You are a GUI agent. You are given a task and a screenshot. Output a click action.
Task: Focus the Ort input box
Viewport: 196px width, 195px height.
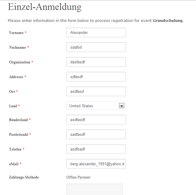click(x=96, y=91)
